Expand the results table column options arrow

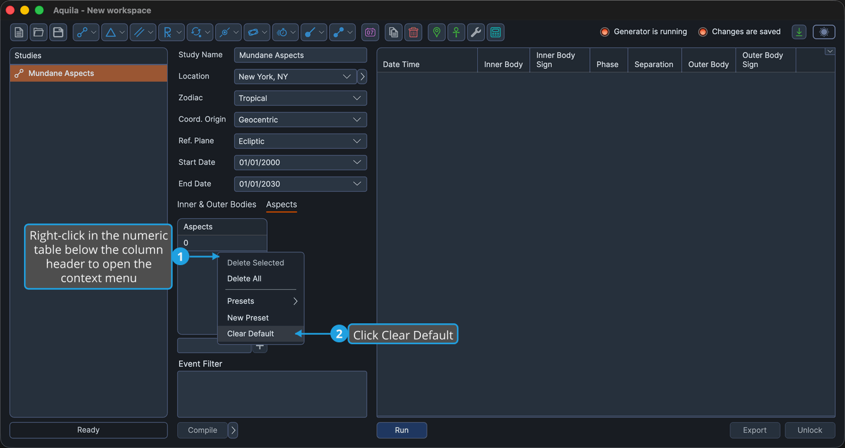pyautogui.click(x=830, y=52)
